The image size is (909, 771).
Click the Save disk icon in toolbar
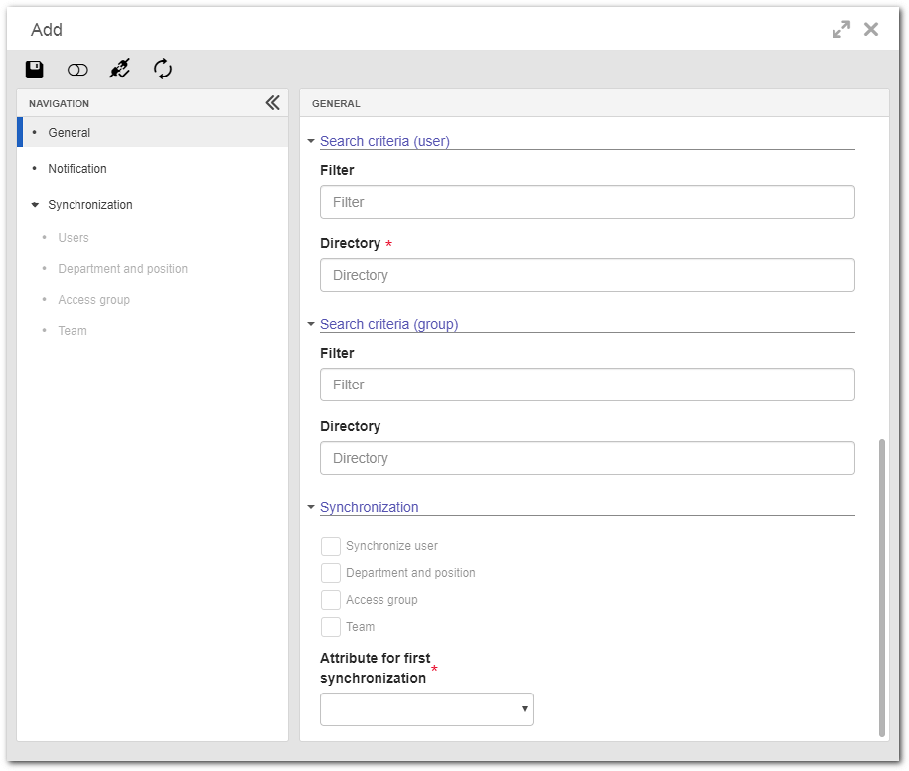34,69
